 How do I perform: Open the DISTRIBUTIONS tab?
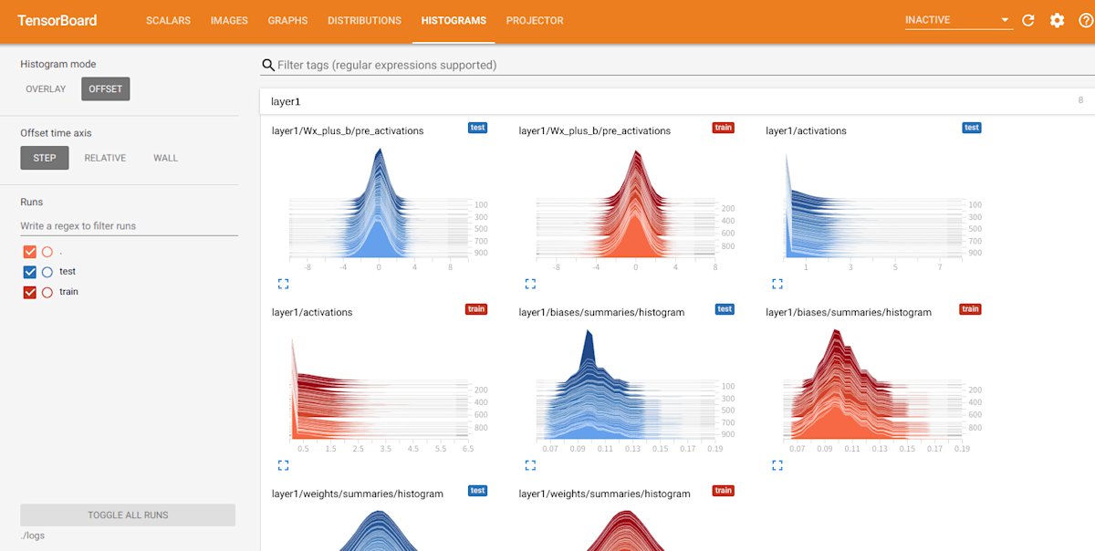tap(364, 20)
